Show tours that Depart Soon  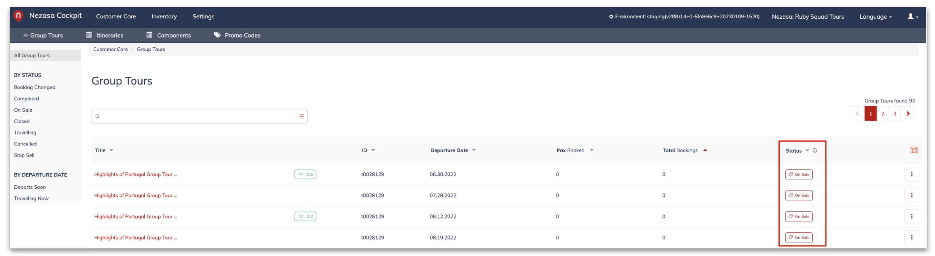(30, 187)
